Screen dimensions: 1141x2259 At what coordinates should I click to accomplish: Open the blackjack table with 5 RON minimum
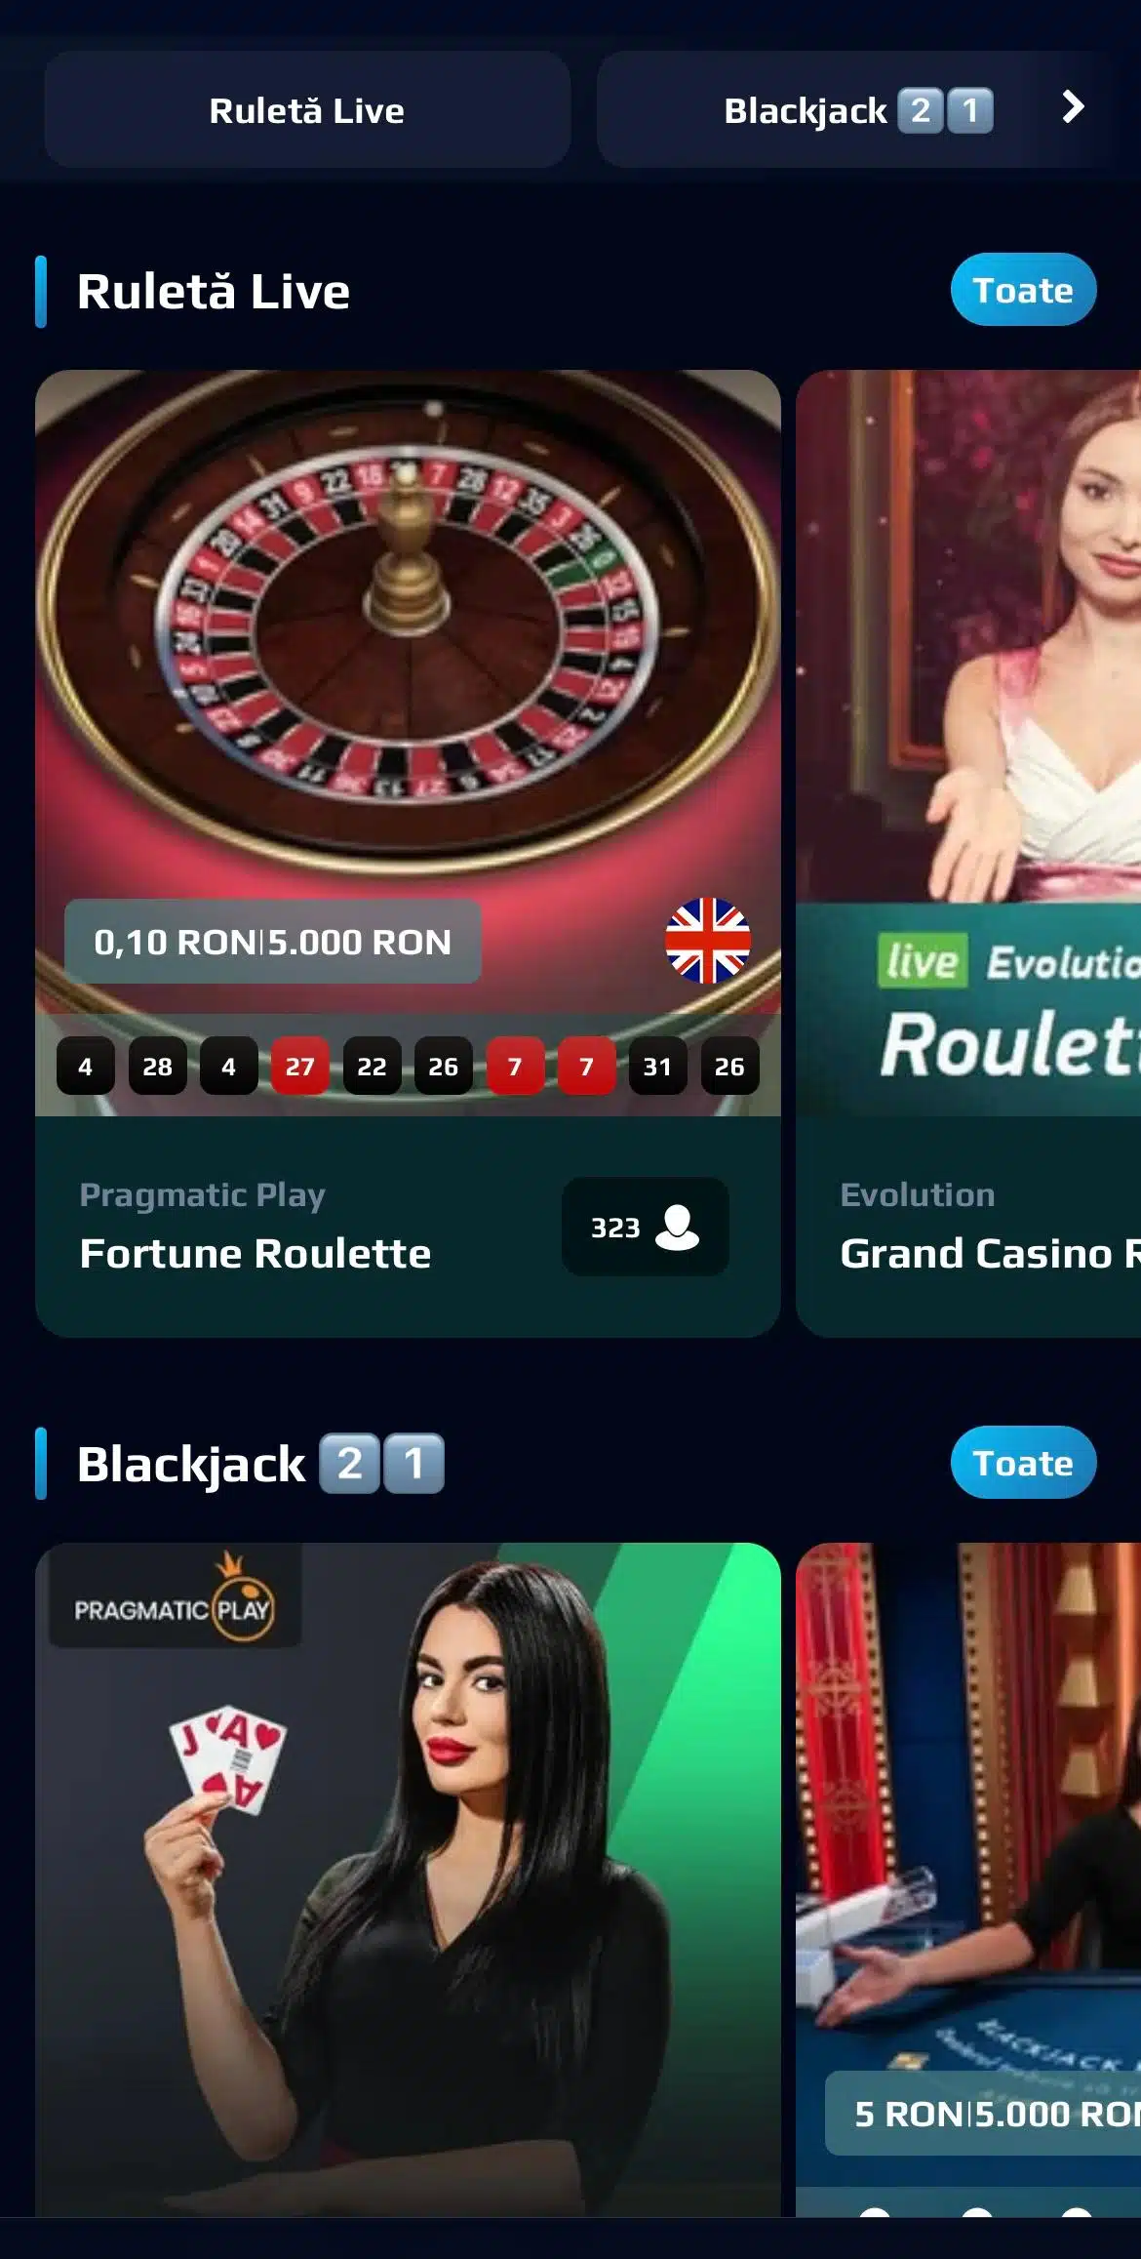click(968, 1879)
